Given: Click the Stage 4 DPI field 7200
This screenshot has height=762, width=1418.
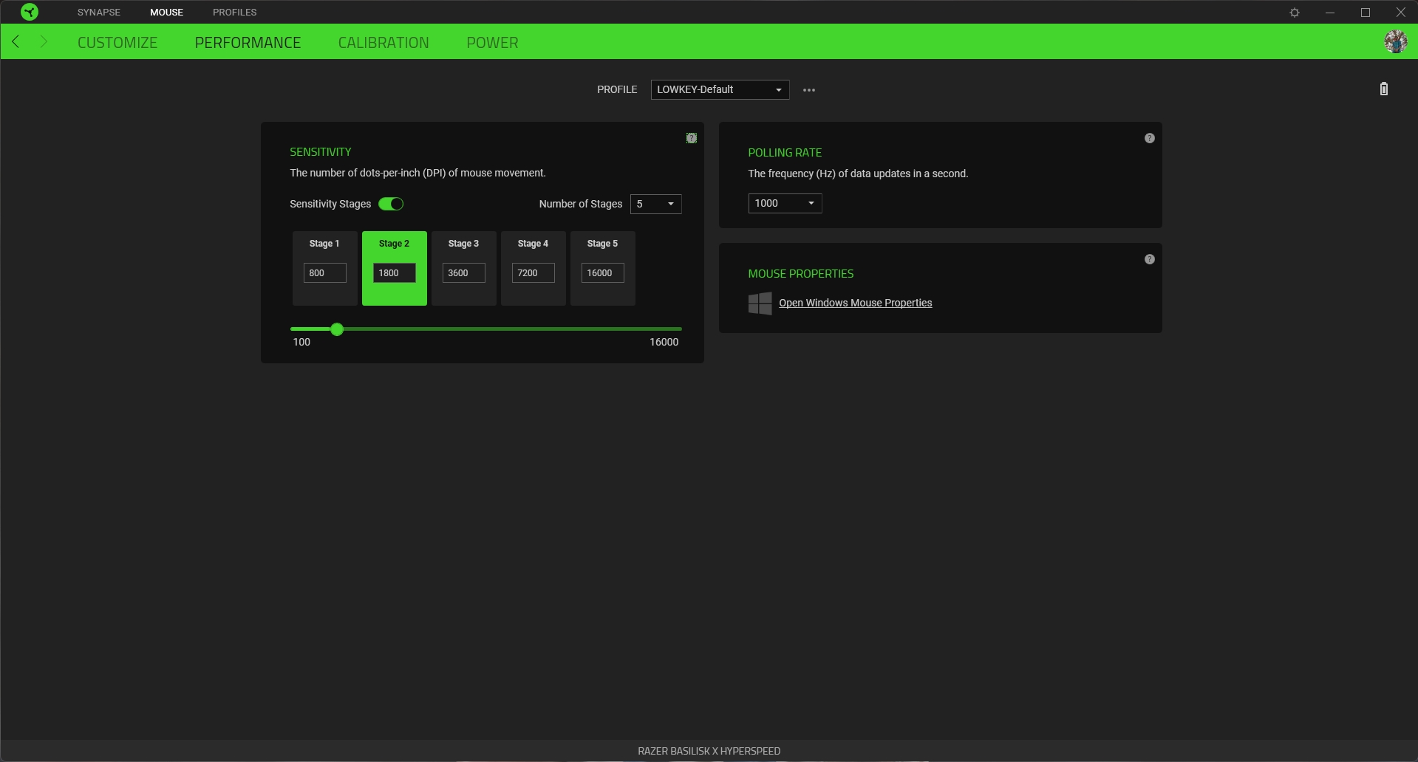Looking at the screenshot, I should 534,272.
